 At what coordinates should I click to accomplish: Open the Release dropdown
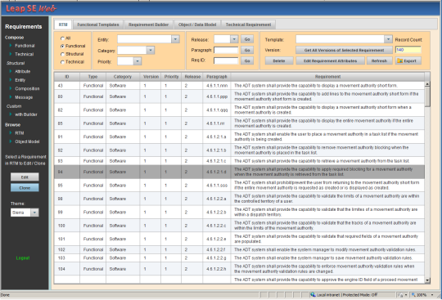coord(234,39)
